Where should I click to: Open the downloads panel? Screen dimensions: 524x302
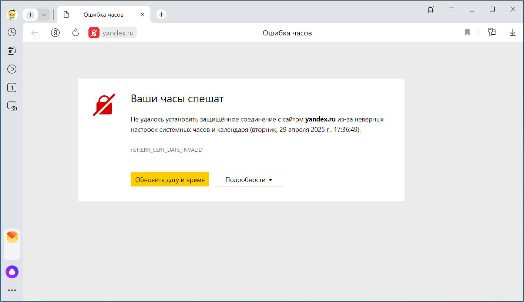[513, 32]
